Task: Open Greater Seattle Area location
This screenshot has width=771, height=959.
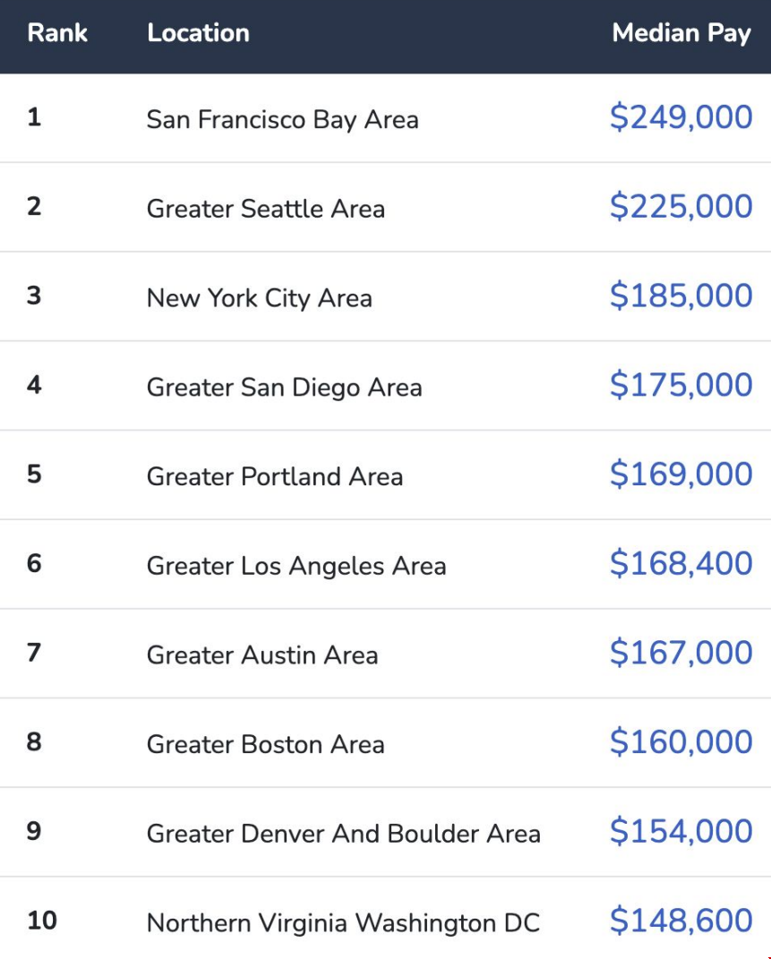Action: click(x=265, y=209)
